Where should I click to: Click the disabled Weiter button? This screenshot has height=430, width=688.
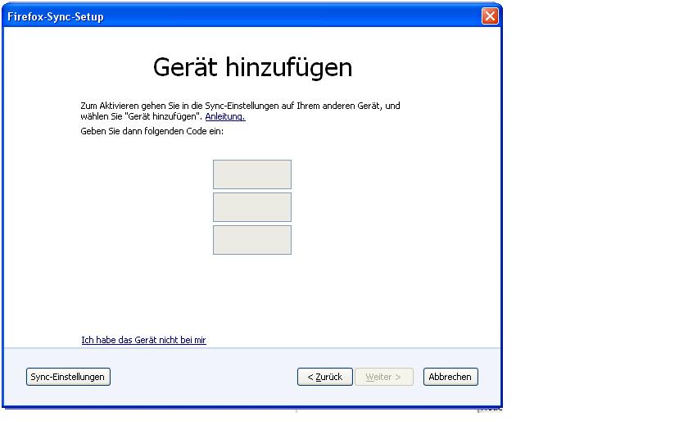(384, 377)
